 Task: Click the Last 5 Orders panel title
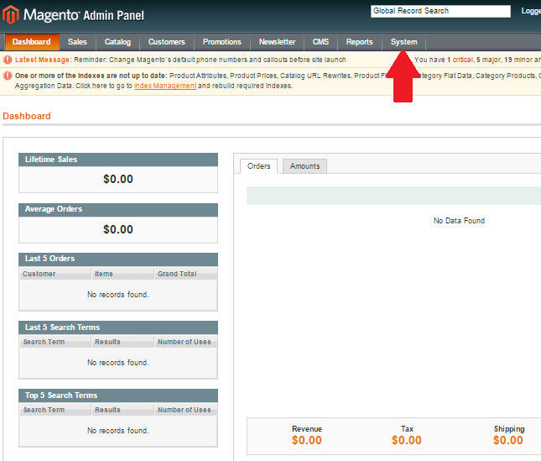click(49, 259)
